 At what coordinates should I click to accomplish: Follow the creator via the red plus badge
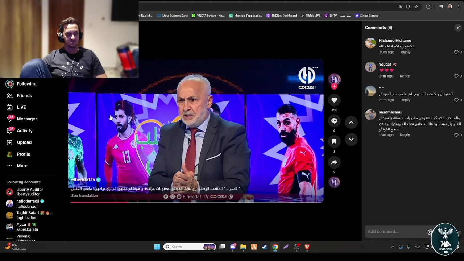334,86
